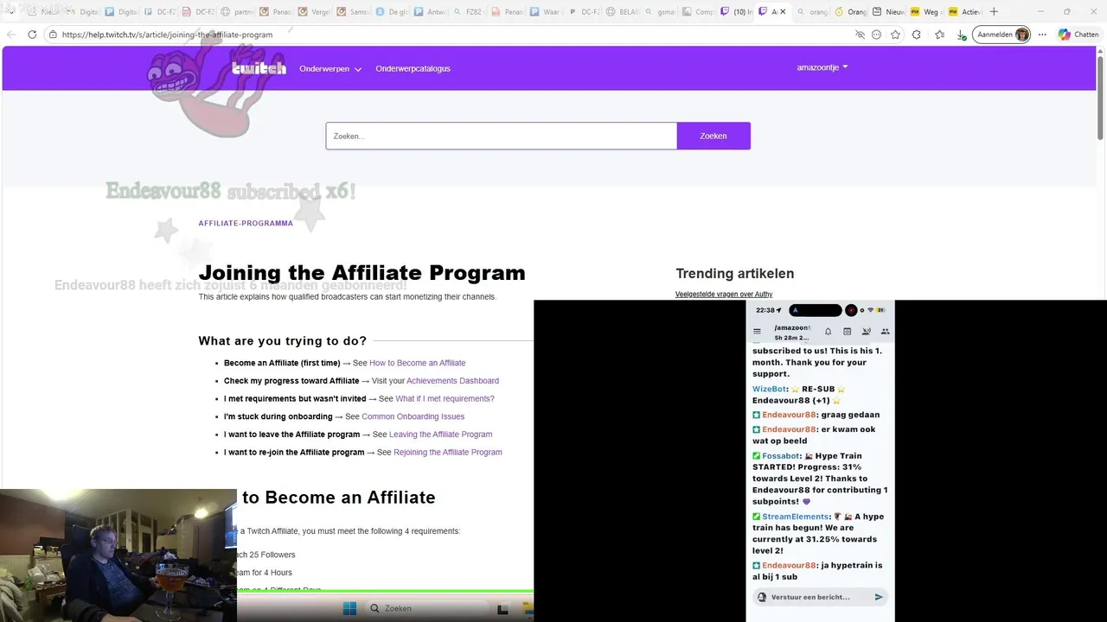Go back with browser back arrow
1107x622 pixels.
click(x=11, y=35)
